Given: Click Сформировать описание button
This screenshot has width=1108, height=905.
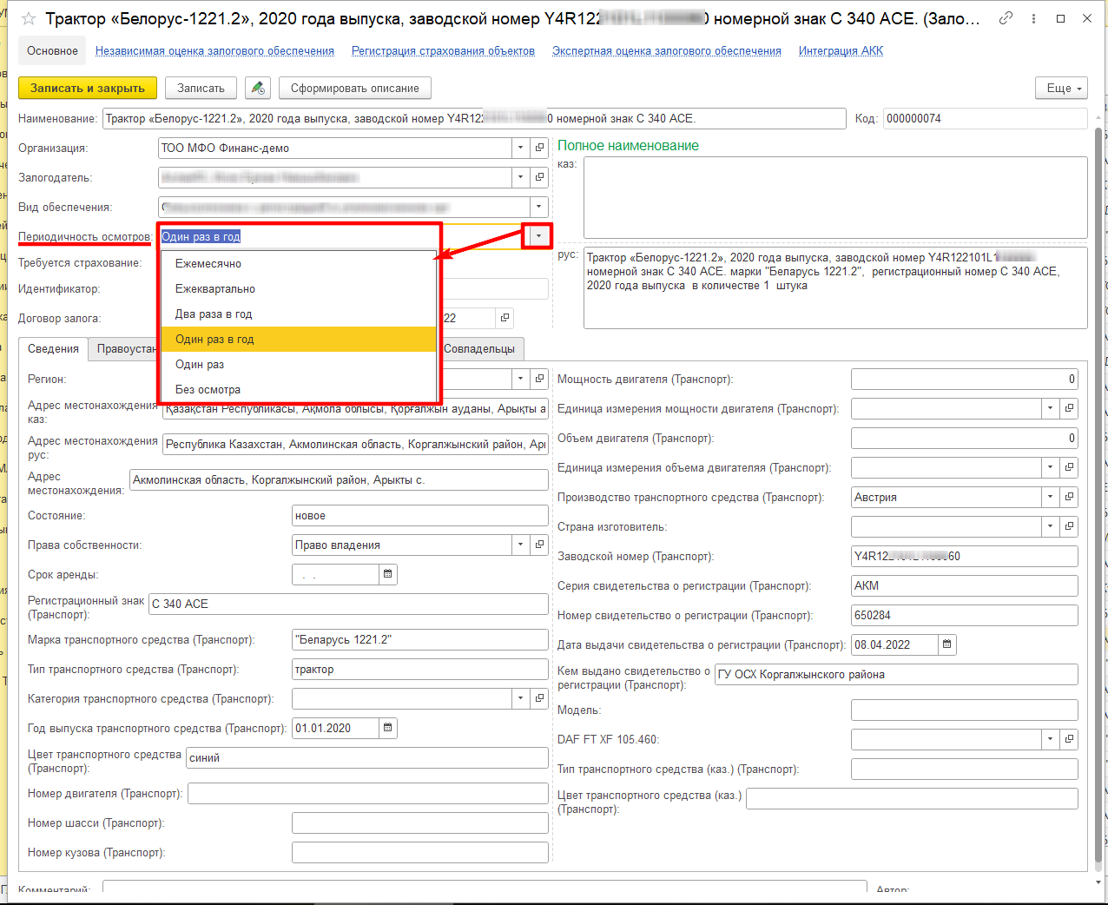Looking at the screenshot, I should pos(355,88).
